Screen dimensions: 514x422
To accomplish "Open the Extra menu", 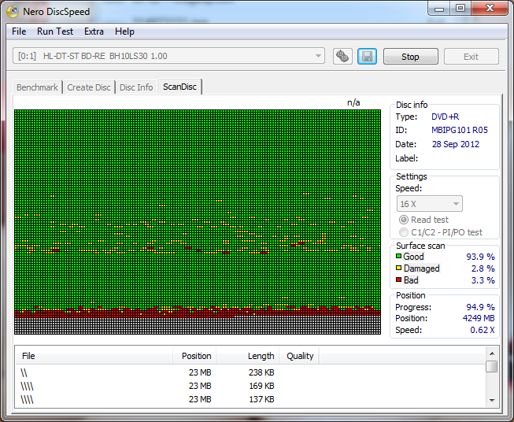I will coord(94,31).
